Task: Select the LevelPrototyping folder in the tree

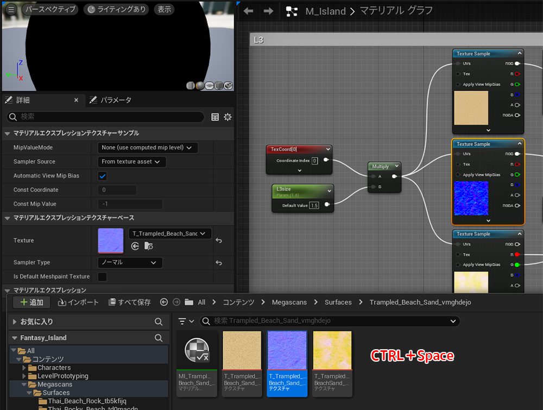Action: (x=62, y=376)
